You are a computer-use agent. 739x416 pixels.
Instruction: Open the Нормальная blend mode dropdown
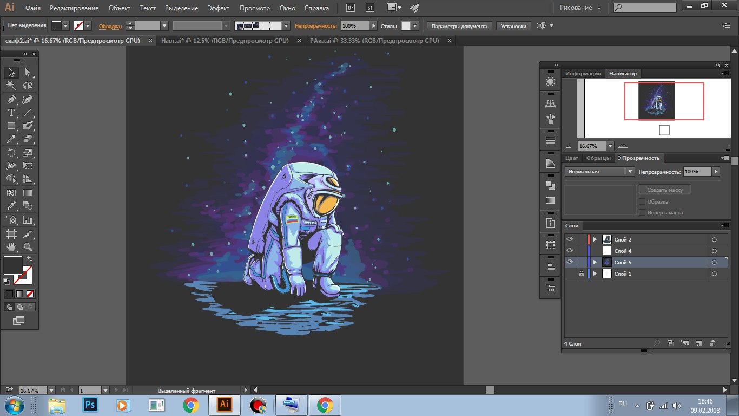[599, 172]
